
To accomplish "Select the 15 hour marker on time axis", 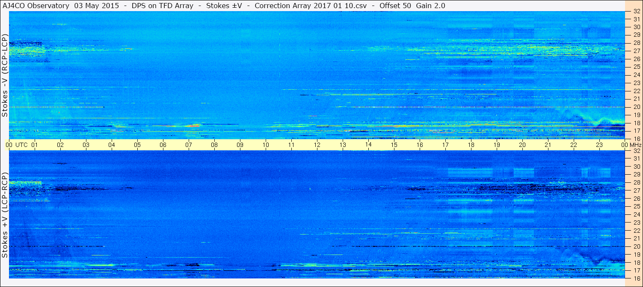I will pyautogui.click(x=394, y=145).
